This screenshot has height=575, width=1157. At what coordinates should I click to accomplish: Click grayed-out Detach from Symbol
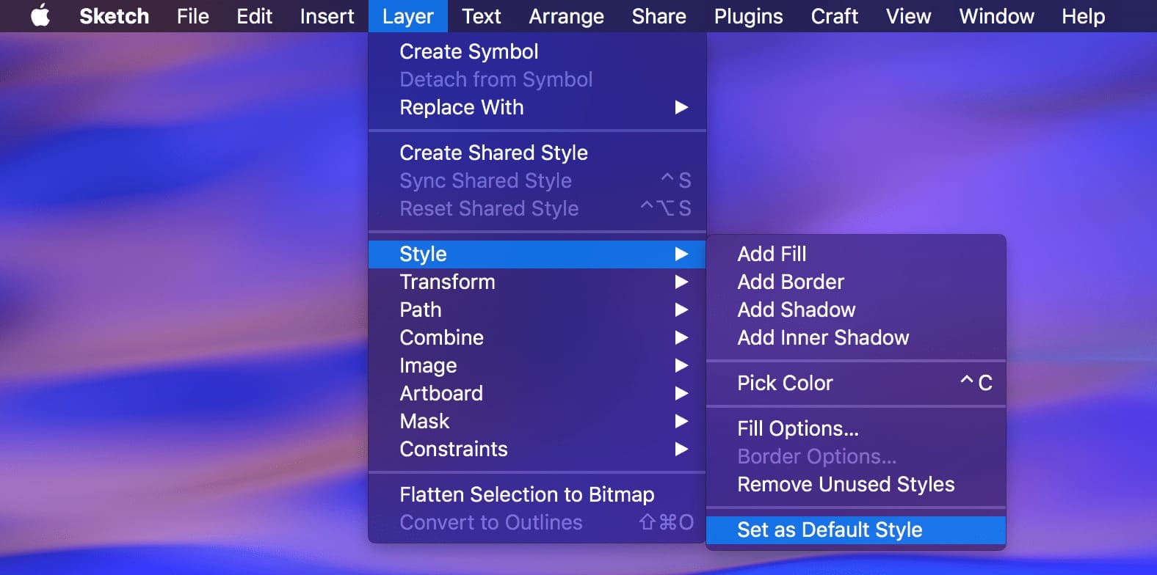[x=537, y=79]
